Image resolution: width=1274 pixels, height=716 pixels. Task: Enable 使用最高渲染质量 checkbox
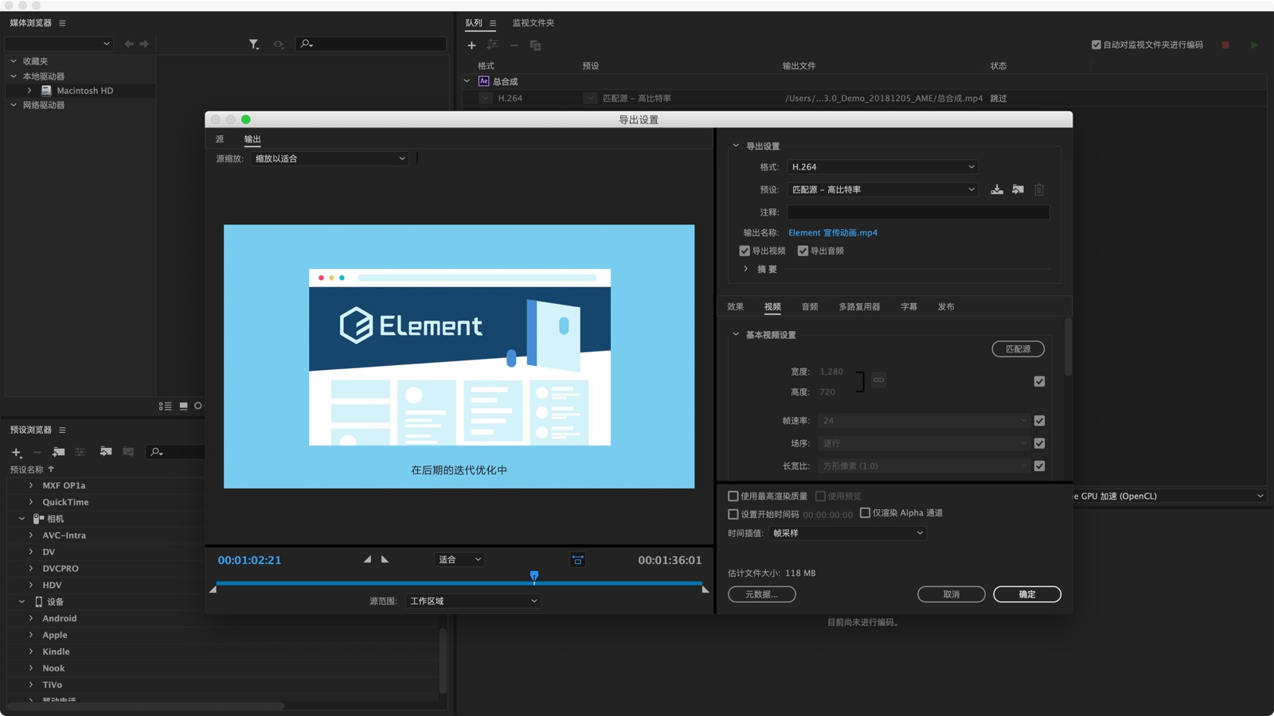coord(733,496)
